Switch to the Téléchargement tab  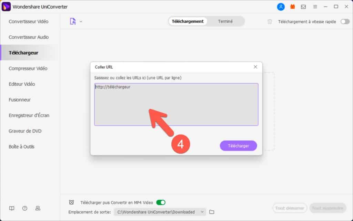[188, 21]
